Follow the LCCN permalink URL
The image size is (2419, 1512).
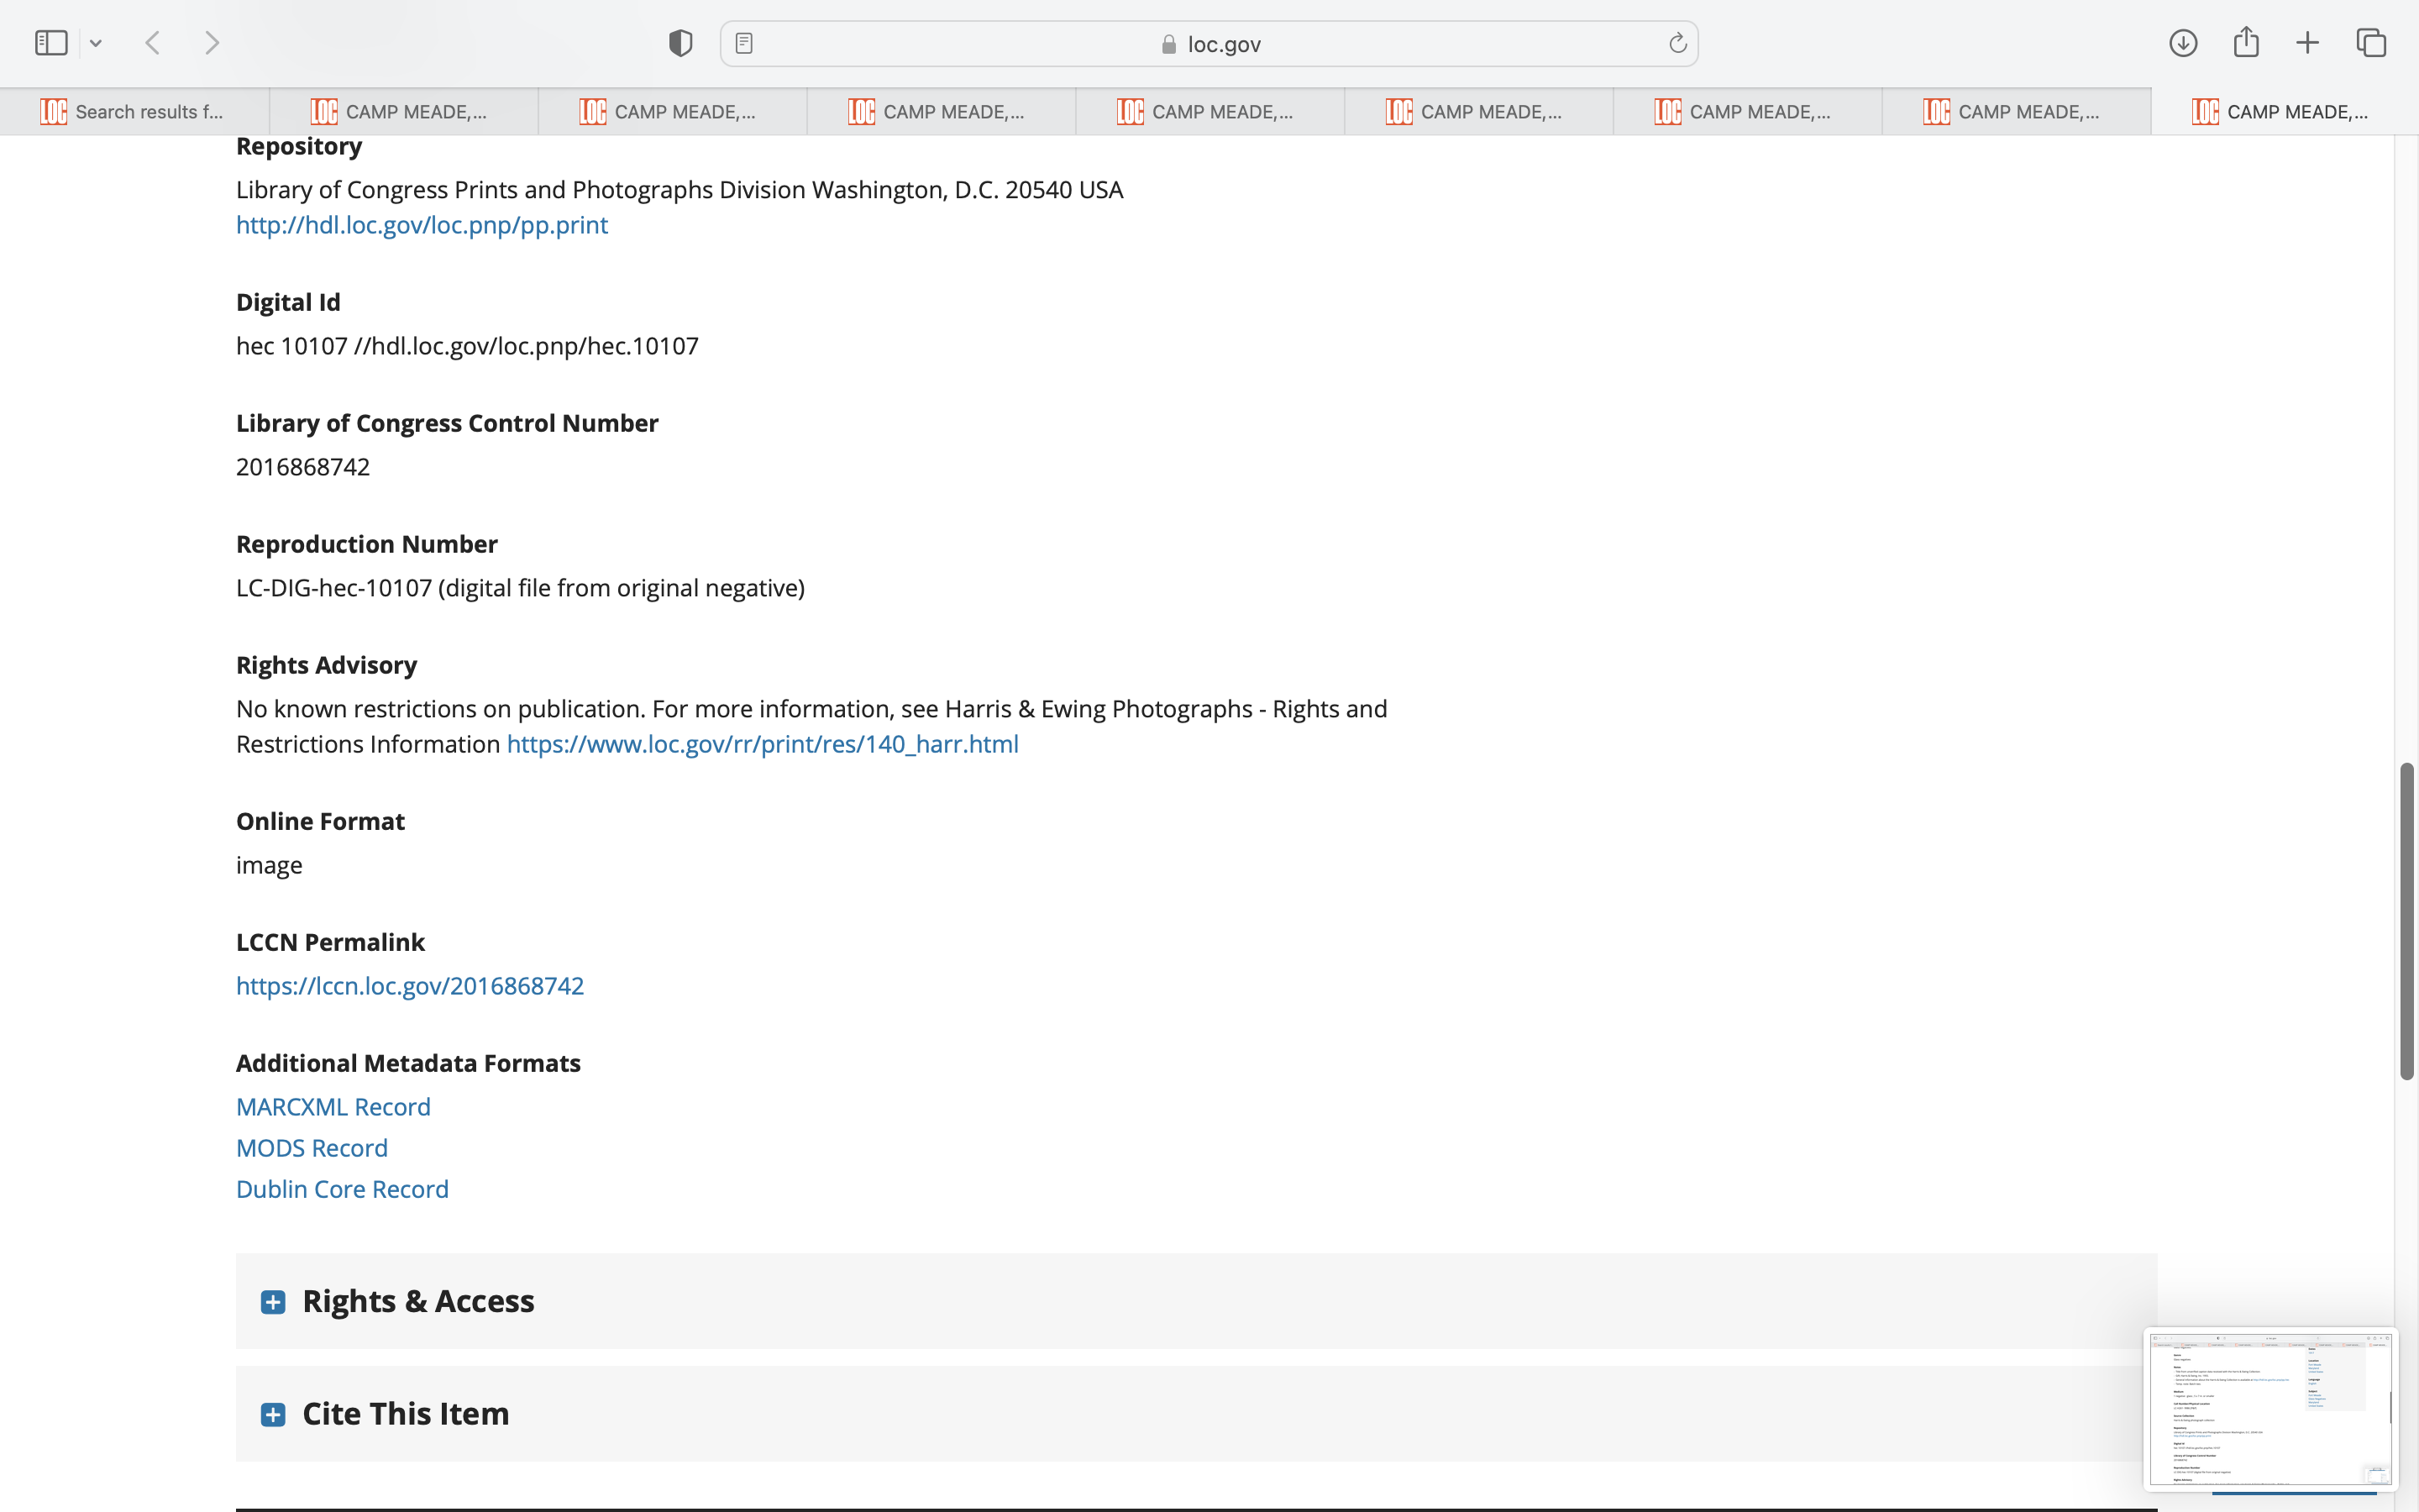pyautogui.click(x=410, y=986)
